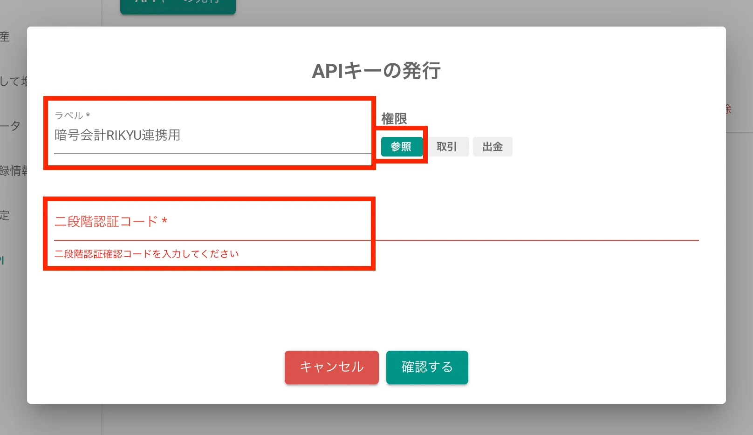Screen dimensions: 753x435
Task: Select the sidebar item ending in ータ
Action: tap(10, 126)
